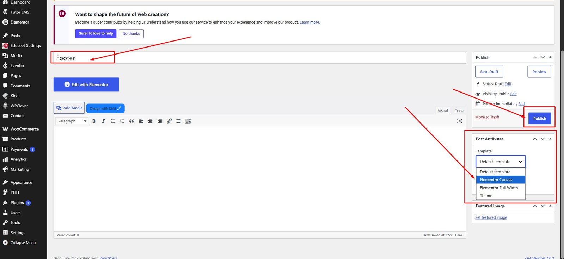Click the Publish button
The width and height of the screenshot is (564, 259).
tap(539, 119)
